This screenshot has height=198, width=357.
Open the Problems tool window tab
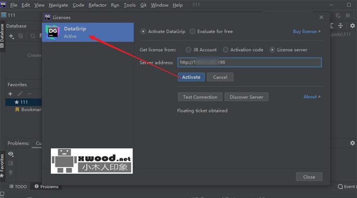(47, 187)
